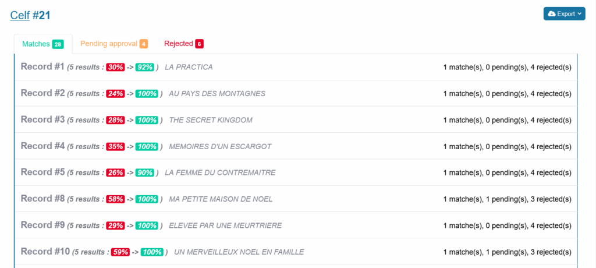
Task: Click the Celf link in heading
Action: pos(20,15)
